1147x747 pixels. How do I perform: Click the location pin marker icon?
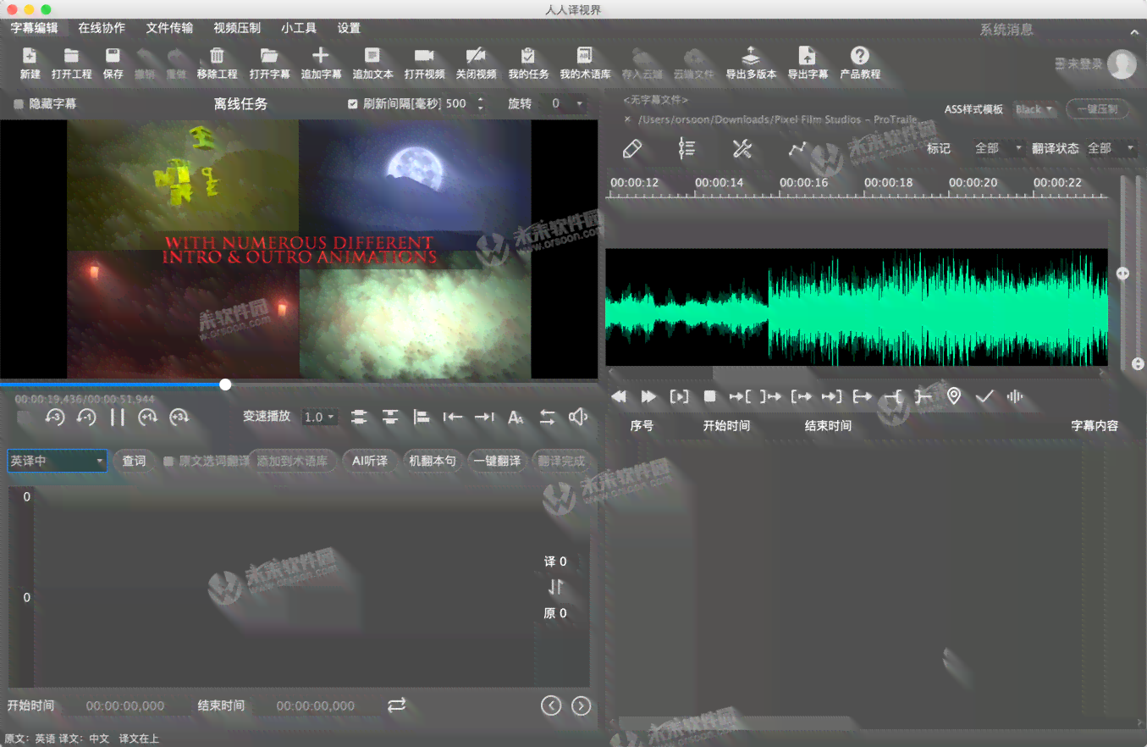pyautogui.click(x=954, y=396)
